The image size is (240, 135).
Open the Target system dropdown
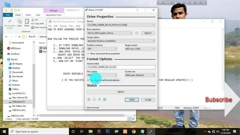(x=140, y=49)
